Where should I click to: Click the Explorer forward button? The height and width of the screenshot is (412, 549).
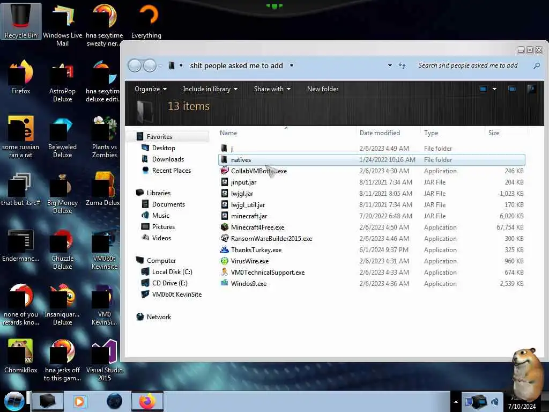[150, 65]
